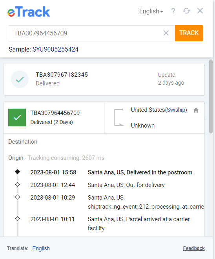
Task: Click the orange TRACK button
Action: pyautogui.click(x=189, y=33)
